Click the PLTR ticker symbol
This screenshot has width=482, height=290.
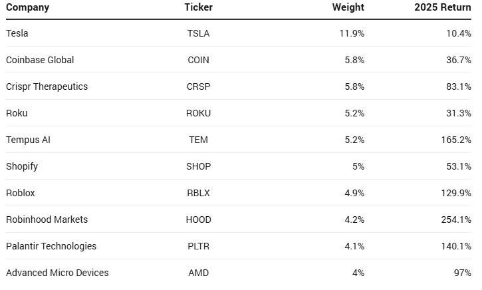pos(198,246)
